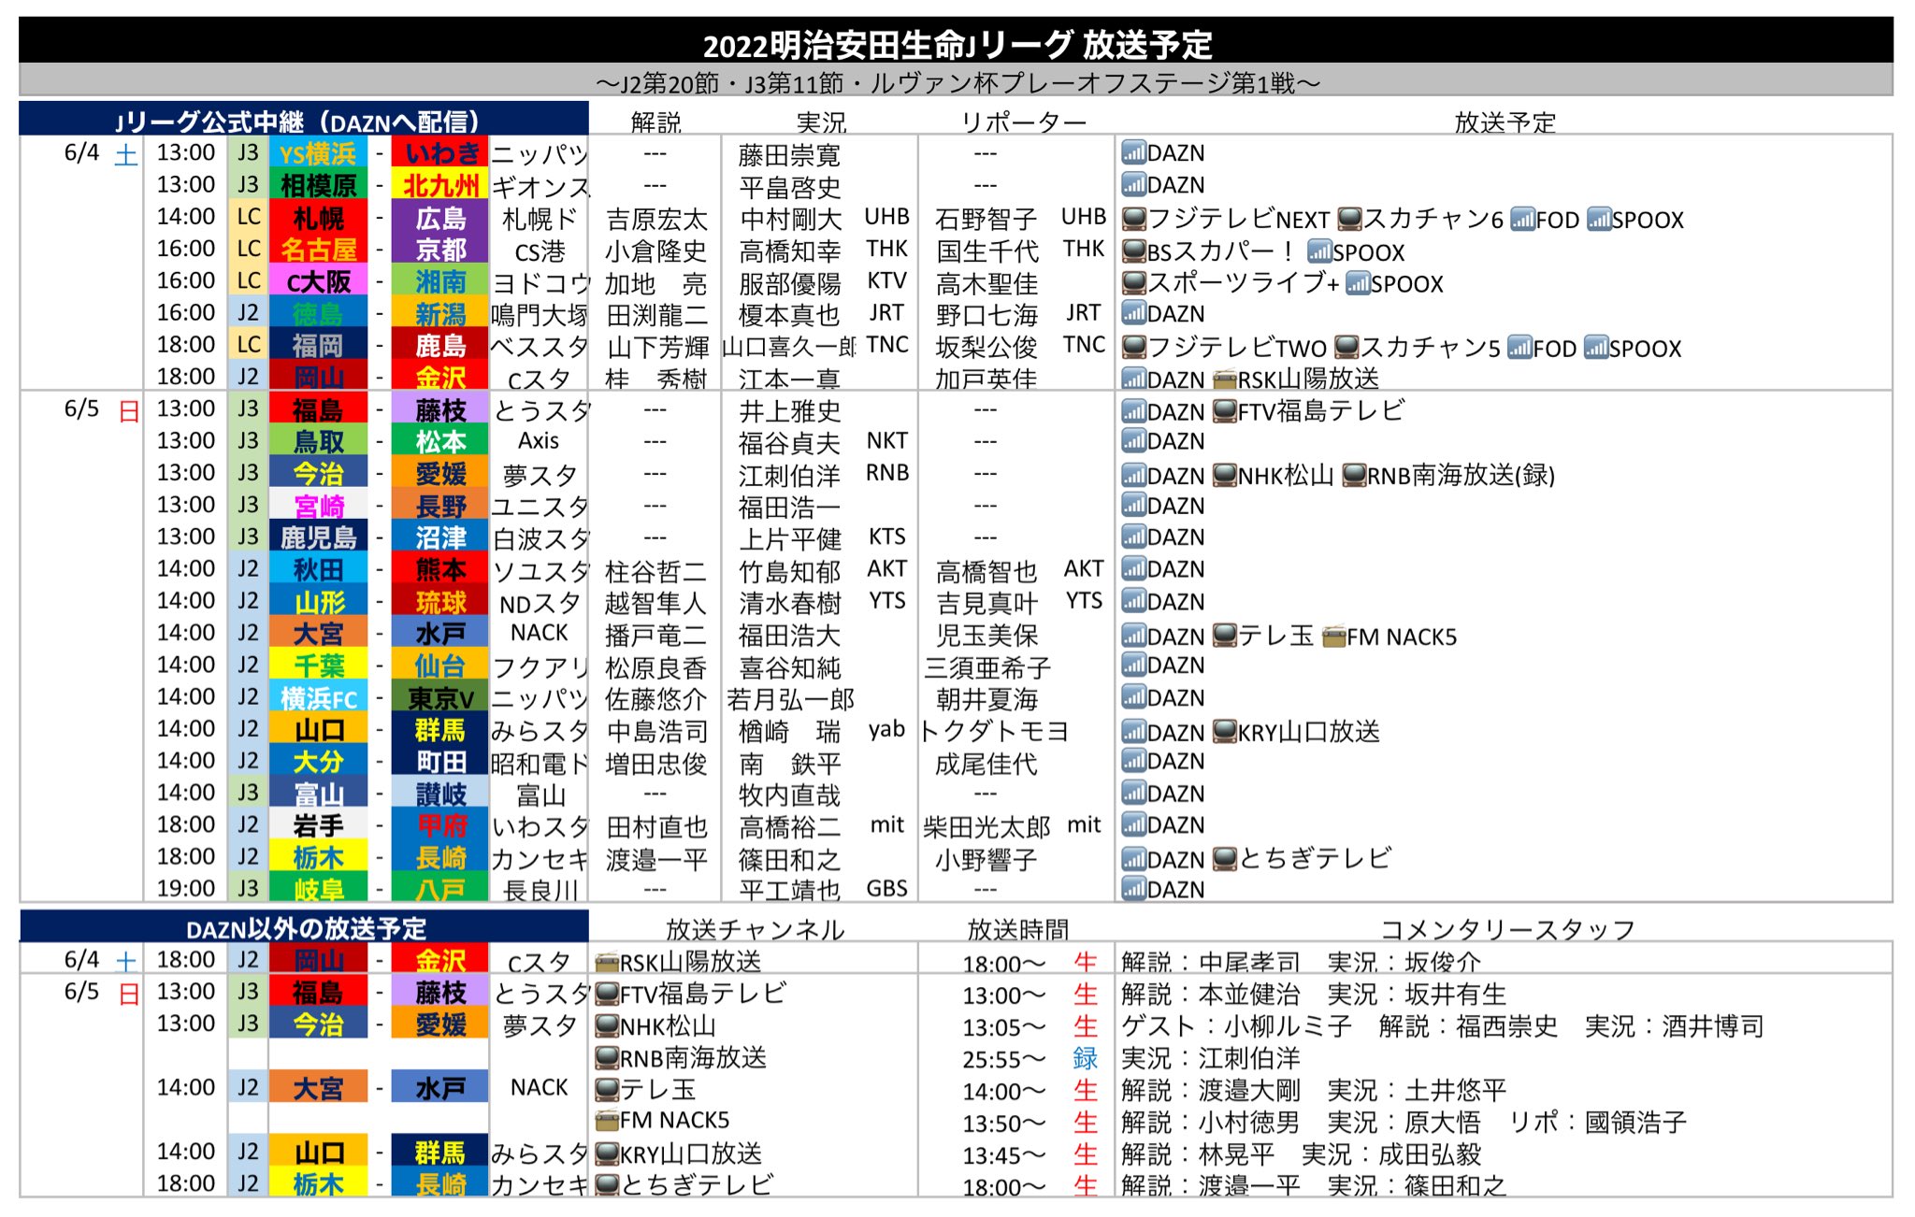Click the signal icon before SPOOX in 湘南 row
Screen dimensions: 1915x1217
(x=1358, y=283)
